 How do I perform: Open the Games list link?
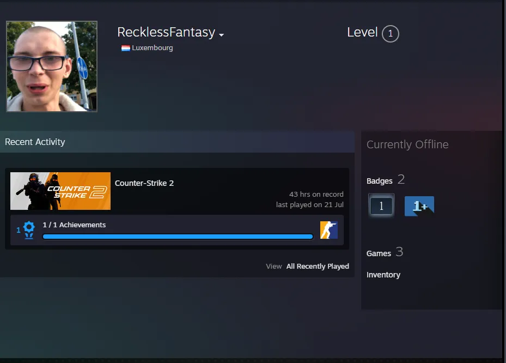click(x=379, y=253)
